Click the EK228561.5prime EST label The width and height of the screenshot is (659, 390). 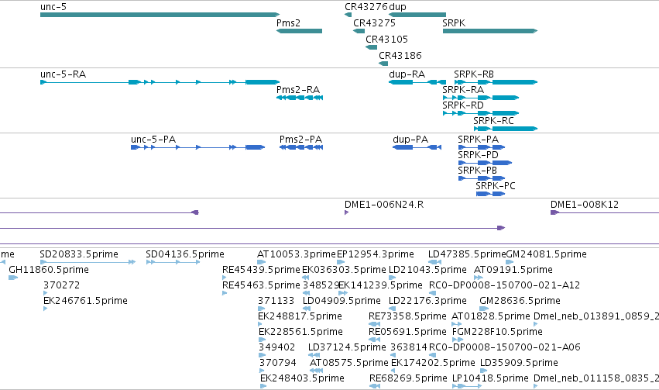(x=300, y=332)
